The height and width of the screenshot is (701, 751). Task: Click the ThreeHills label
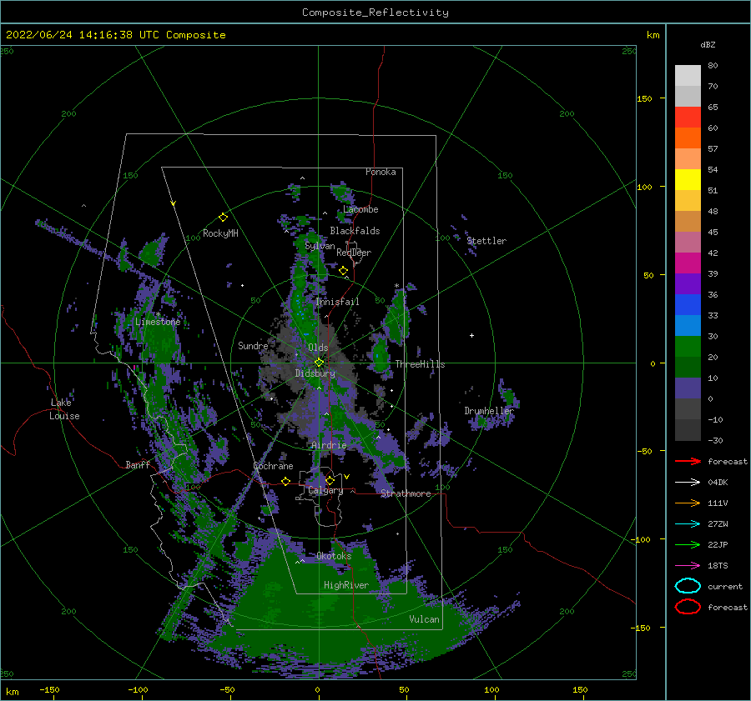420,364
